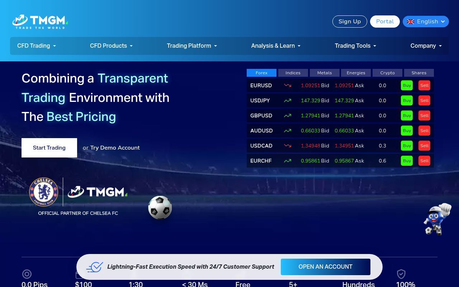Sell EURCHF
The image size is (459, 287).
click(424, 161)
